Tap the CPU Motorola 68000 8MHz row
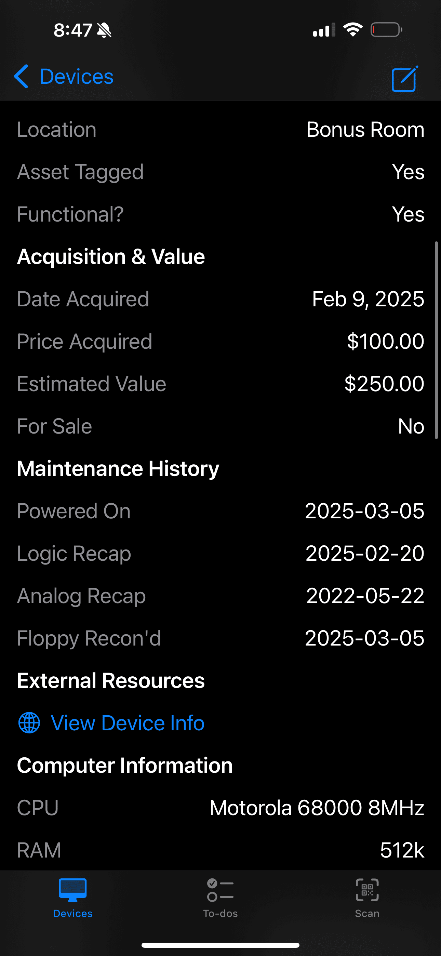The height and width of the screenshot is (956, 441). point(220,808)
